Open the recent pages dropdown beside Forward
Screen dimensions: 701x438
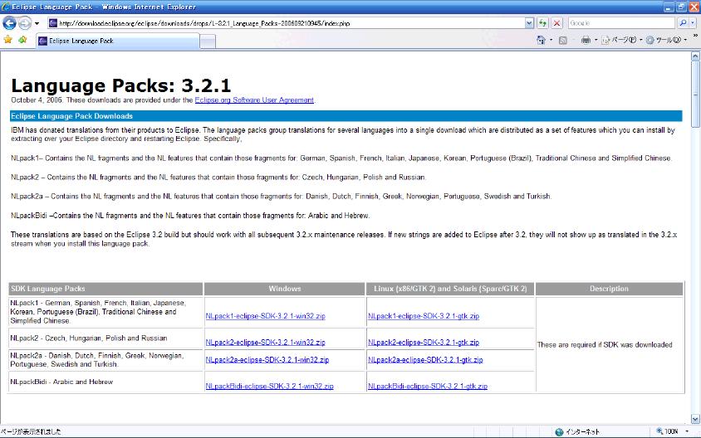(37, 23)
